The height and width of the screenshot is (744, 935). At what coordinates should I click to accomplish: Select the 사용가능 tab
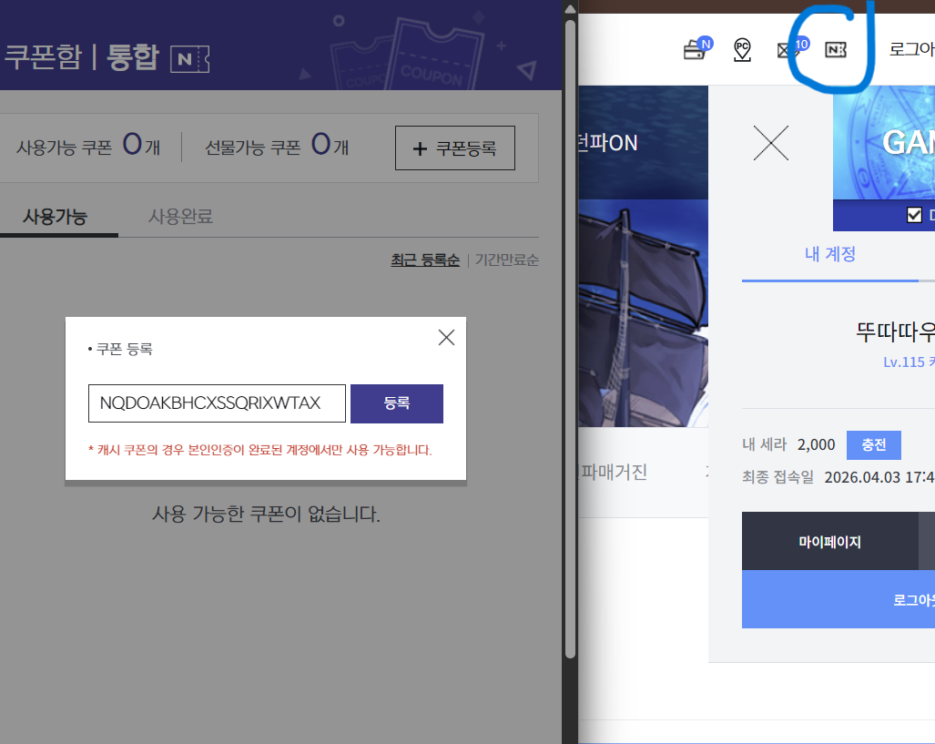point(55,217)
